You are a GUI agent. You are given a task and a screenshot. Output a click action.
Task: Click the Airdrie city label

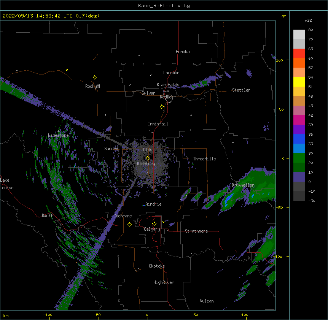click(x=153, y=204)
